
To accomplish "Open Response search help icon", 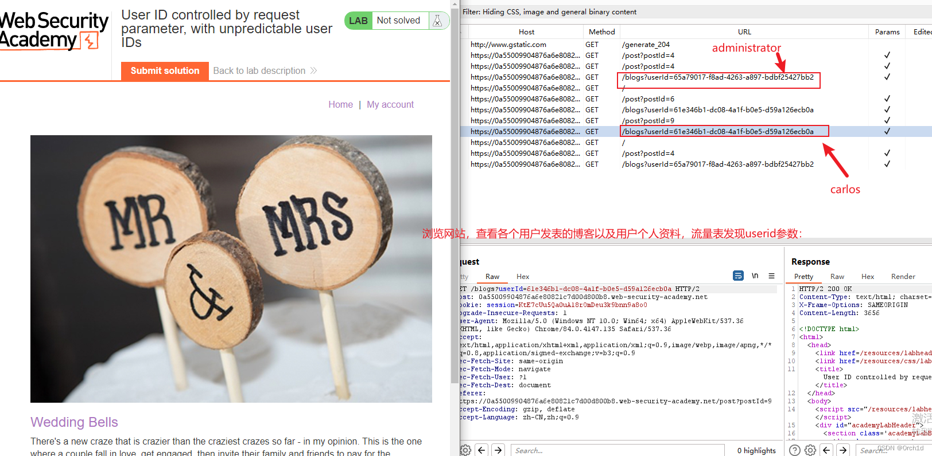I will click(x=795, y=450).
